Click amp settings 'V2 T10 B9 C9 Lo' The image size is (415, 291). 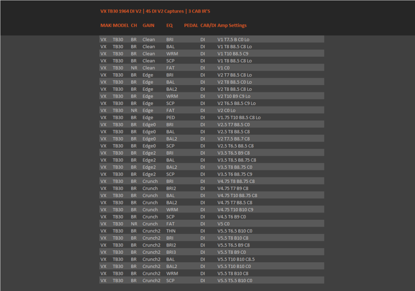[234, 96]
